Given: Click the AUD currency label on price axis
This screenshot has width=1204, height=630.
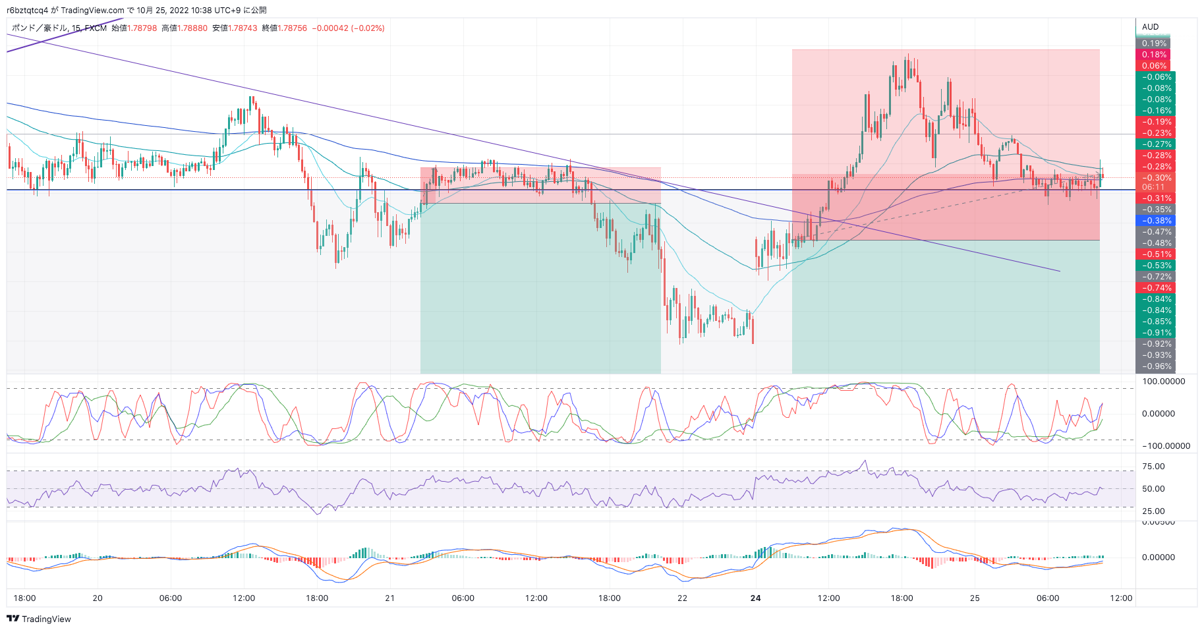Looking at the screenshot, I should click(1151, 27).
